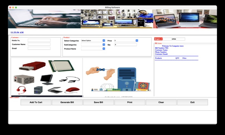Click the Save Bill button
Image resolution: width=225 pixels, height=135 pixels.
[99, 102]
